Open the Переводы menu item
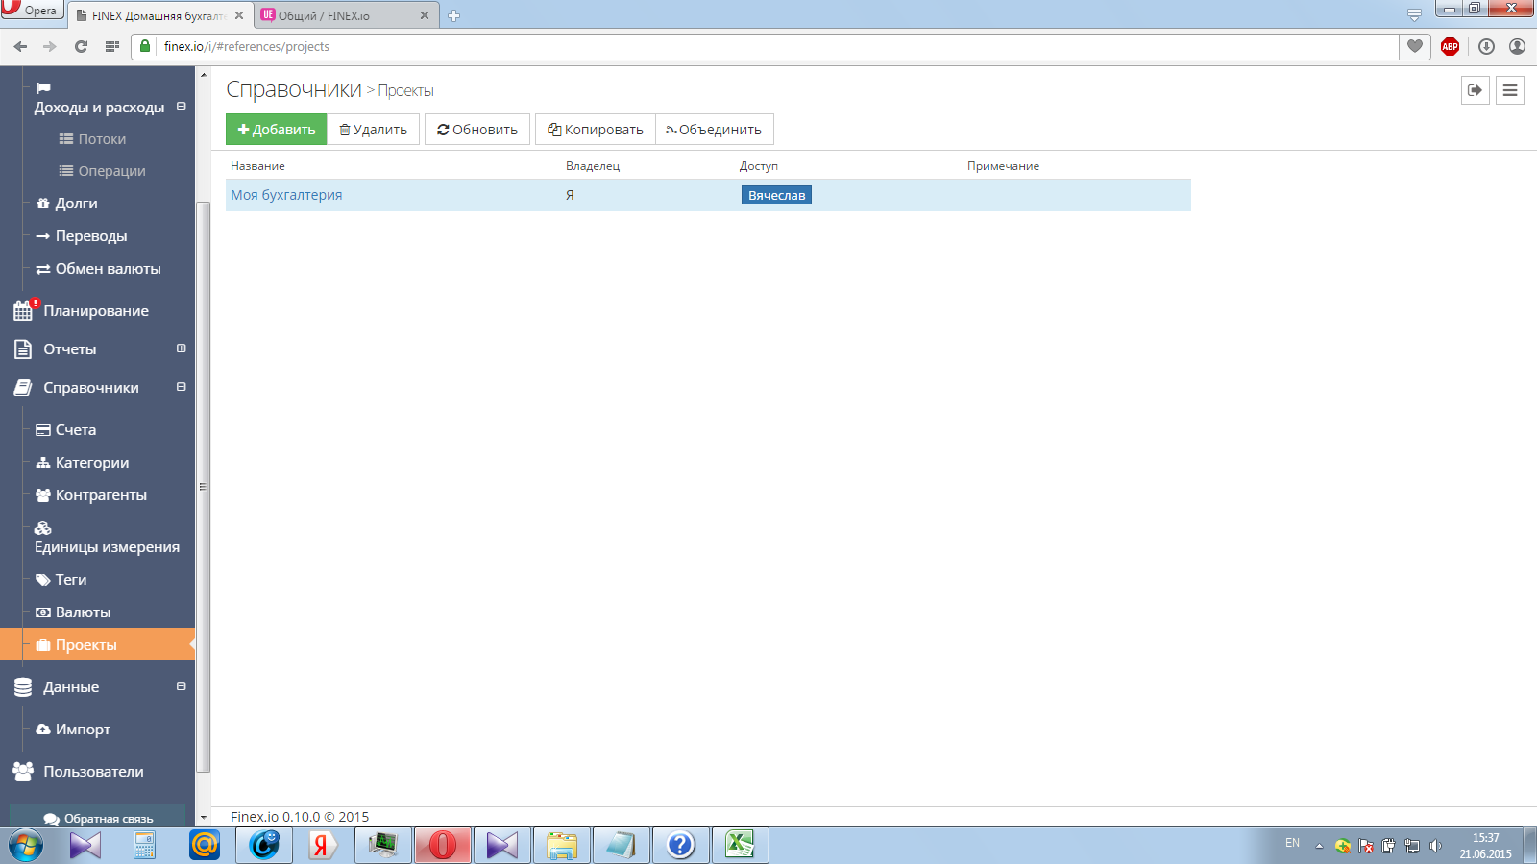 pyautogui.click(x=82, y=236)
